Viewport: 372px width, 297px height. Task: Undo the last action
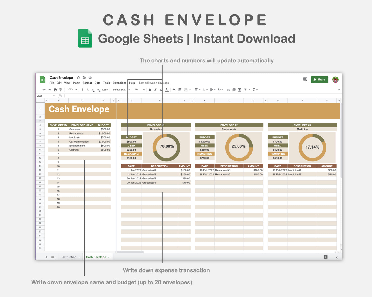pyautogui.click(x=44, y=90)
